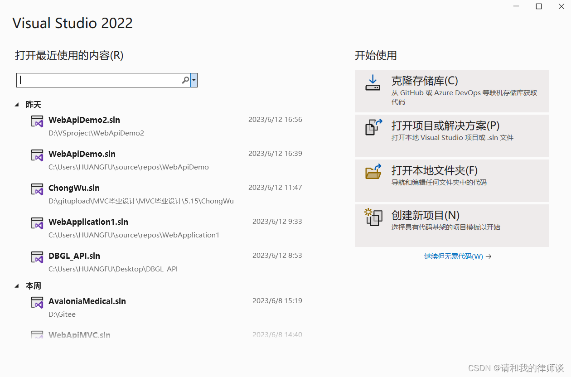Open recent solution ChongWu.sln

pos(74,188)
